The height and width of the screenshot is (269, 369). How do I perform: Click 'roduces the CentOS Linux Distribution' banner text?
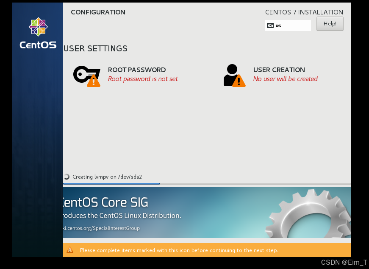pyautogui.click(x=122, y=216)
